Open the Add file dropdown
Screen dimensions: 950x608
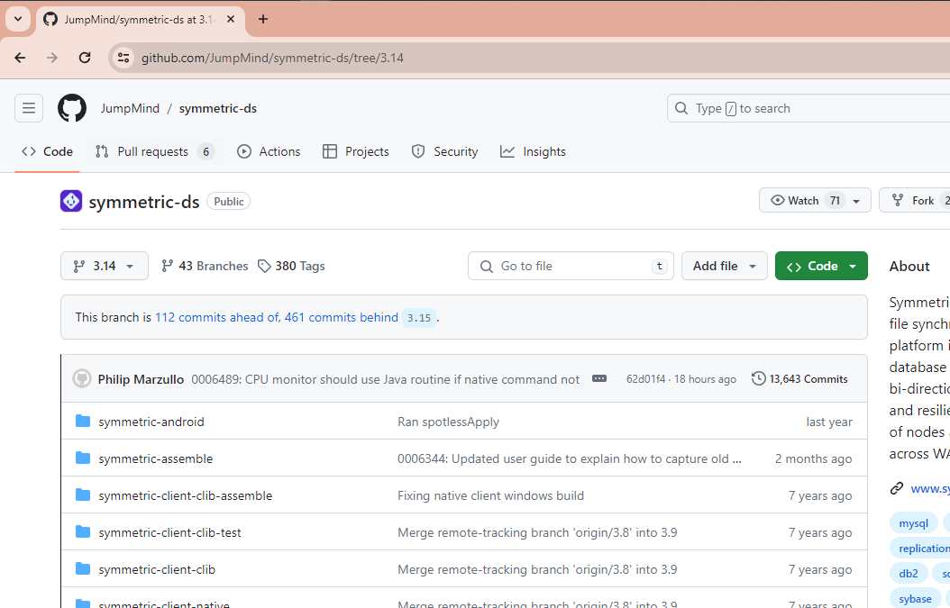(725, 266)
